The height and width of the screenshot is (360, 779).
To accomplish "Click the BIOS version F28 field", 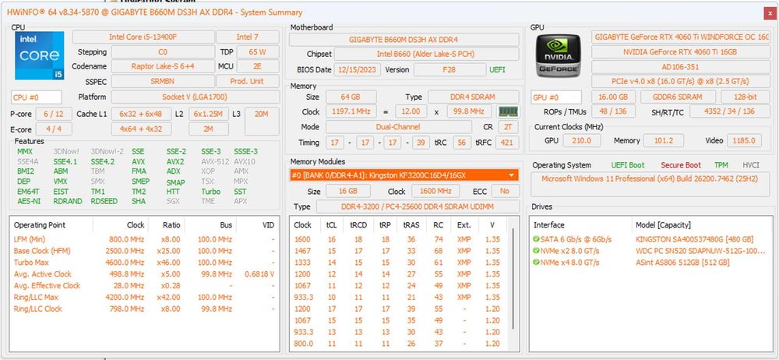I will (449, 69).
